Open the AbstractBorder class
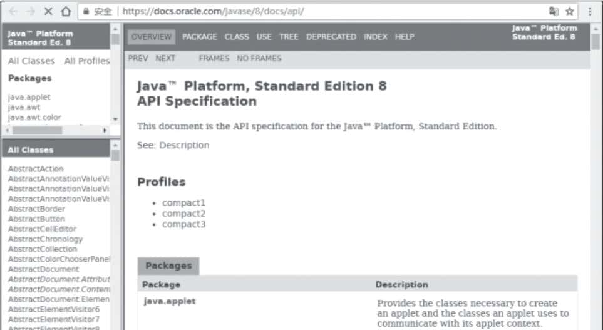 coord(36,209)
